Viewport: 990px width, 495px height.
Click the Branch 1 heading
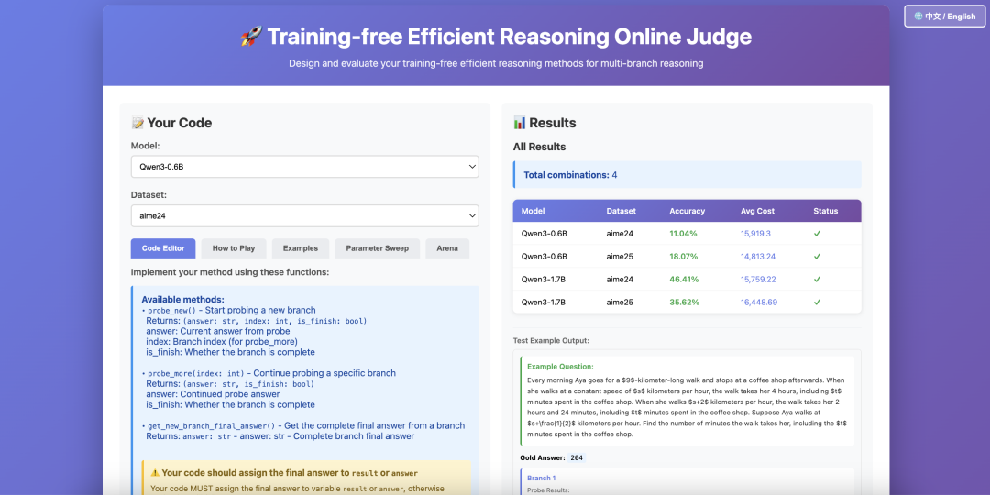pos(541,478)
